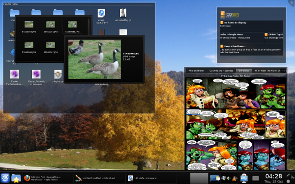
Task: Open the accept-reject.shtml file icon
Action: 101,16
